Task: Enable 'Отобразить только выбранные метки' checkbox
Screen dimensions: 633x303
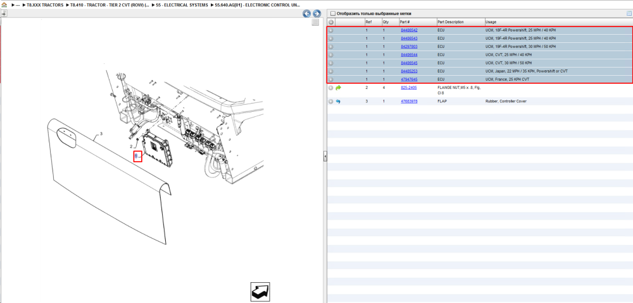Action: coord(333,14)
